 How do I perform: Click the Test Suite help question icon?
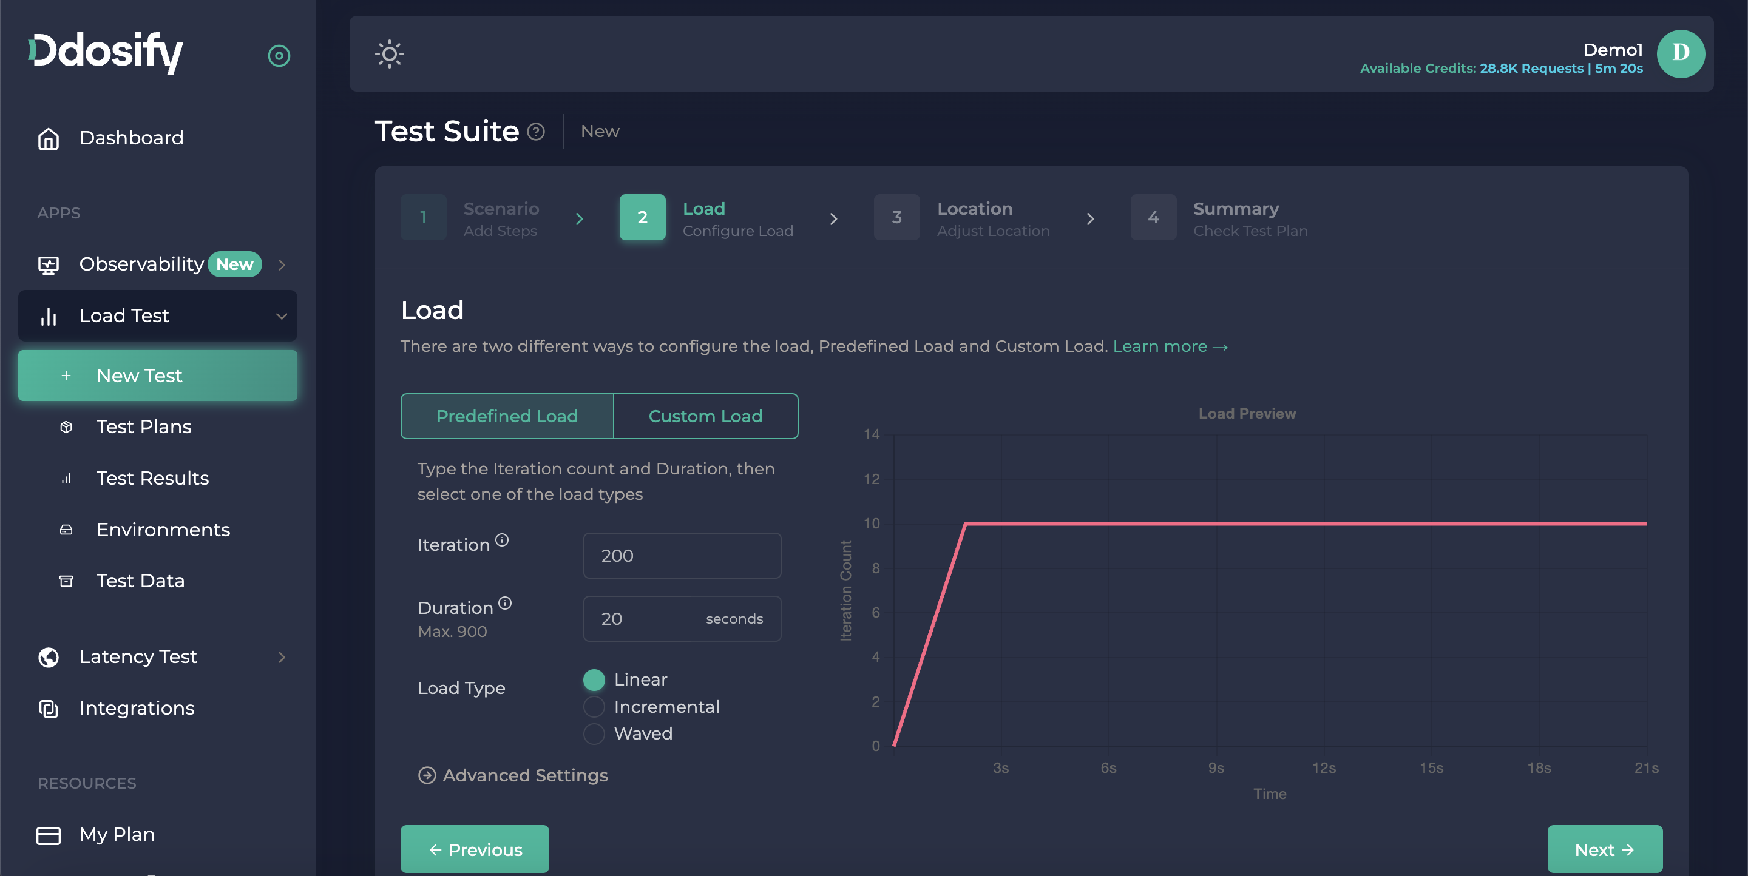[x=536, y=132]
